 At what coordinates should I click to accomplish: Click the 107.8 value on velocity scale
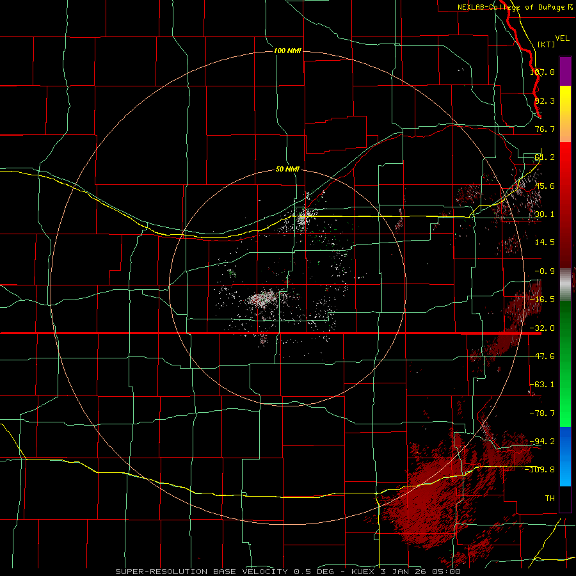point(543,72)
